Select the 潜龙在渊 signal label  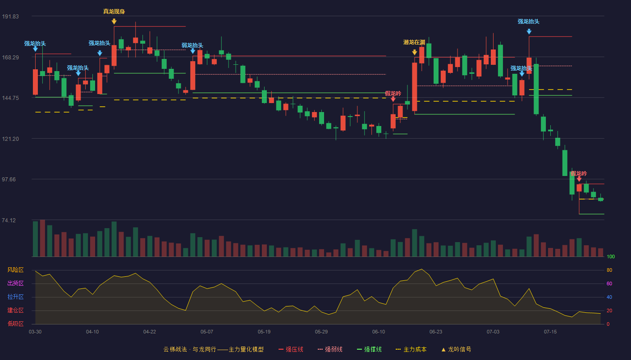coord(414,42)
